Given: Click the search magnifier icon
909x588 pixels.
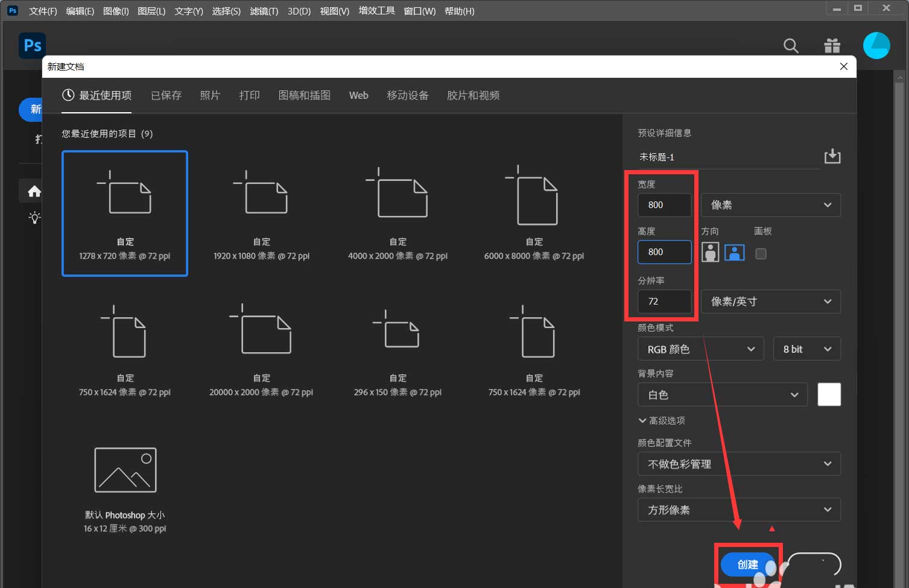Looking at the screenshot, I should (791, 45).
